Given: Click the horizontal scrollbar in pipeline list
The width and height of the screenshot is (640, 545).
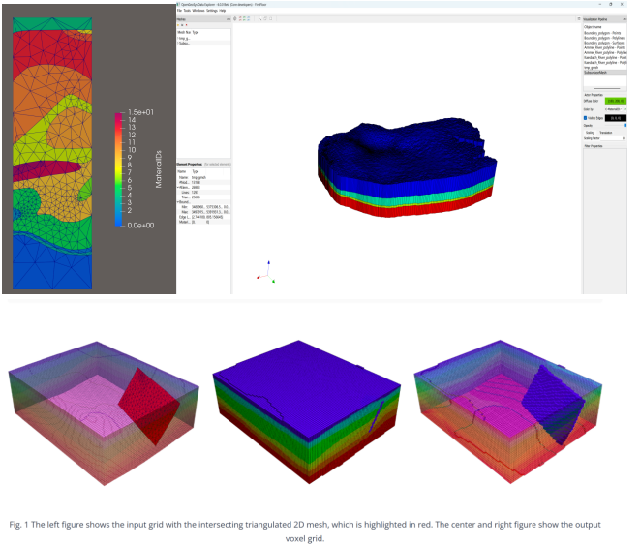Looking at the screenshot, I should 607,88.
